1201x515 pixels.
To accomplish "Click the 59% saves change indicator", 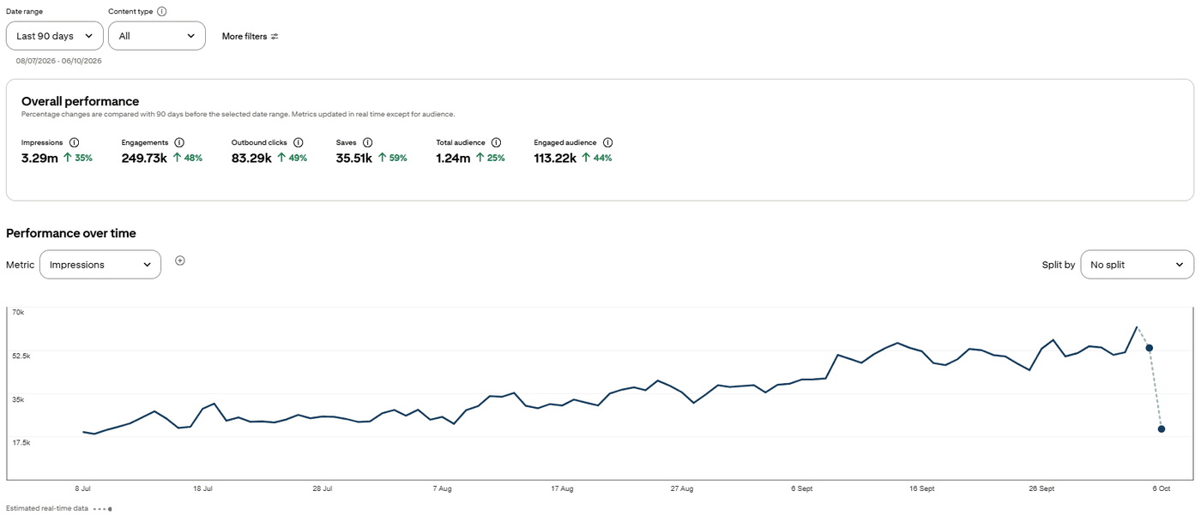I will [x=393, y=159].
